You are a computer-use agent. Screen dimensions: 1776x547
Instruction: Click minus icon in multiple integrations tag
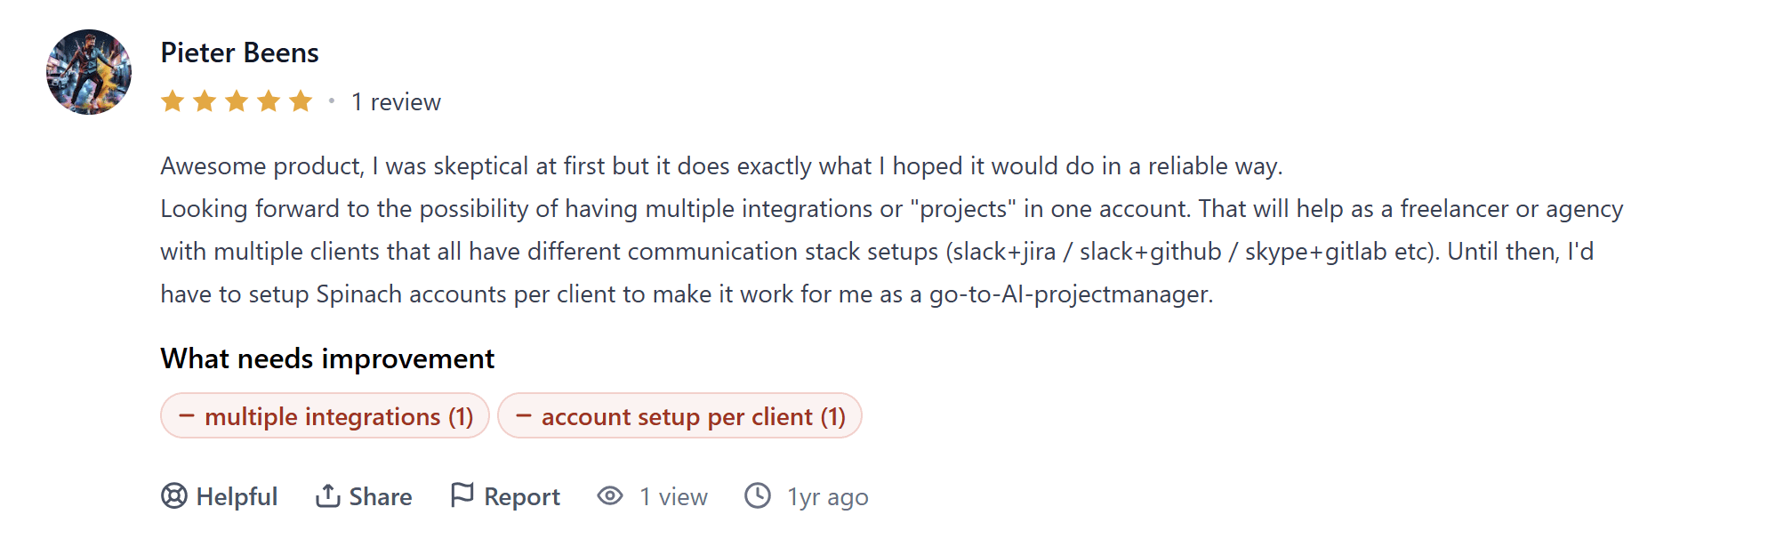point(187,415)
